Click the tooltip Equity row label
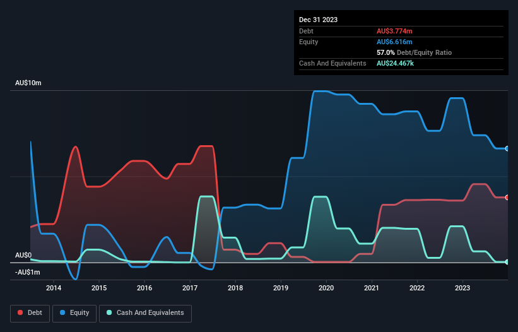This screenshot has height=332, width=518. 309,42
